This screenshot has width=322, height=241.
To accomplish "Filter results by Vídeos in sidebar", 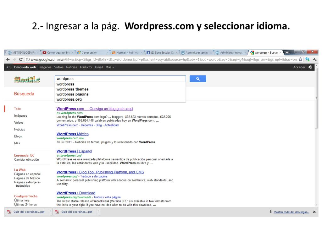I will click(19, 123).
